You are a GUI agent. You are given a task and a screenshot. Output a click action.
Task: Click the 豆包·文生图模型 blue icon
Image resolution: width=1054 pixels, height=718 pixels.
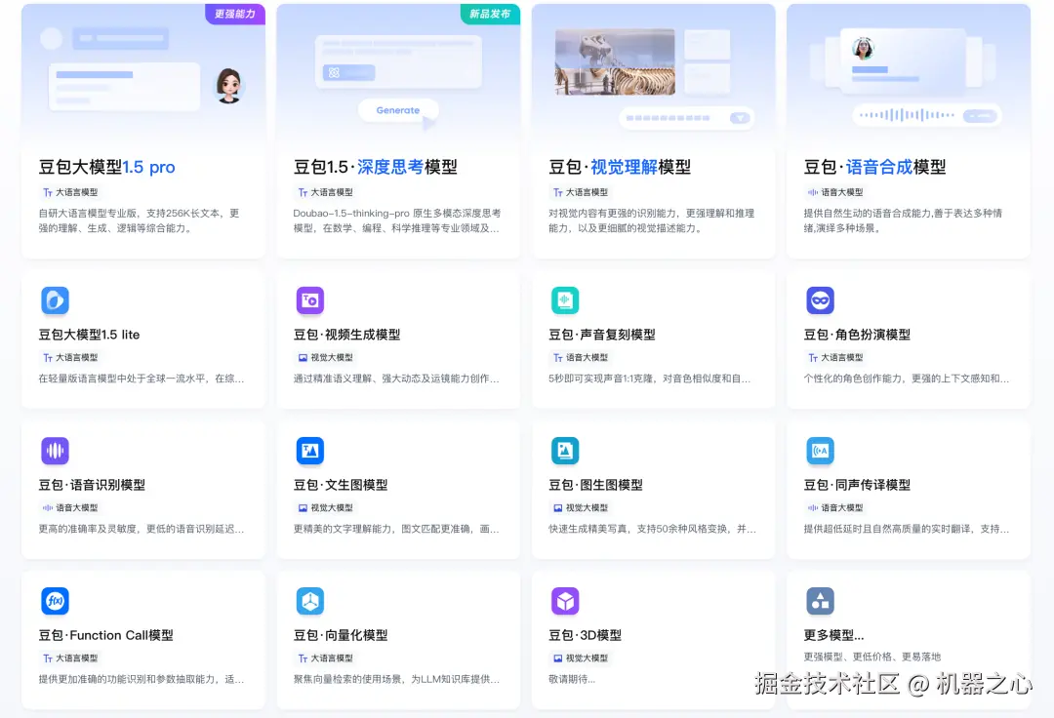pyautogui.click(x=310, y=451)
